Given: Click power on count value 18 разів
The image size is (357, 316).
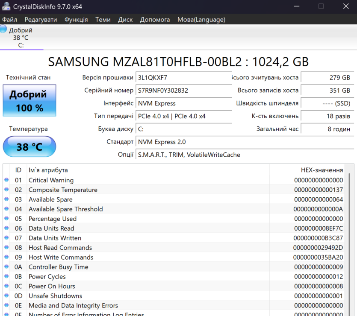Looking at the screenshot, I should [x=327, y=116].
